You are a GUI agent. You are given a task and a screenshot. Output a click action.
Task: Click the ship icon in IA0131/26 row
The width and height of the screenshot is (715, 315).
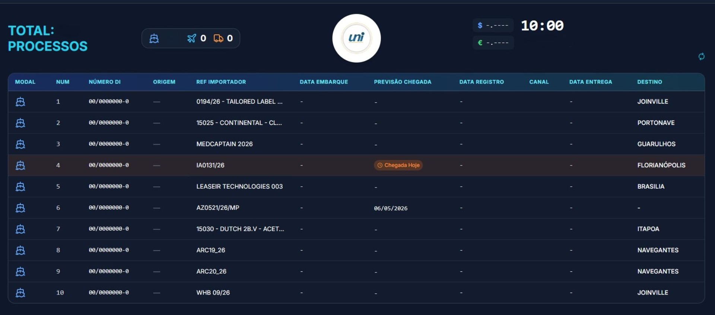20,165
